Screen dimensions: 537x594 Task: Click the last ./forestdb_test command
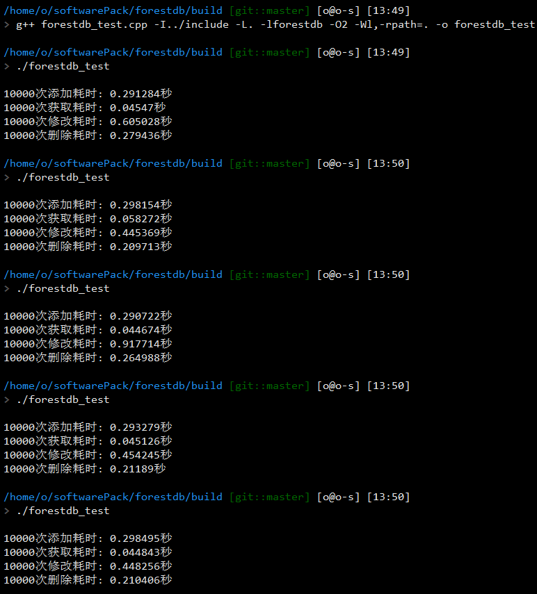63,511
